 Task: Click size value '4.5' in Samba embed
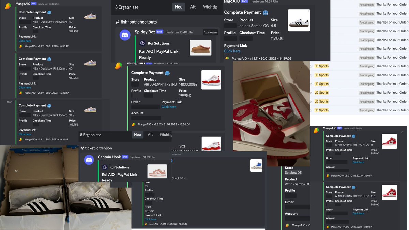click(274, 26)
